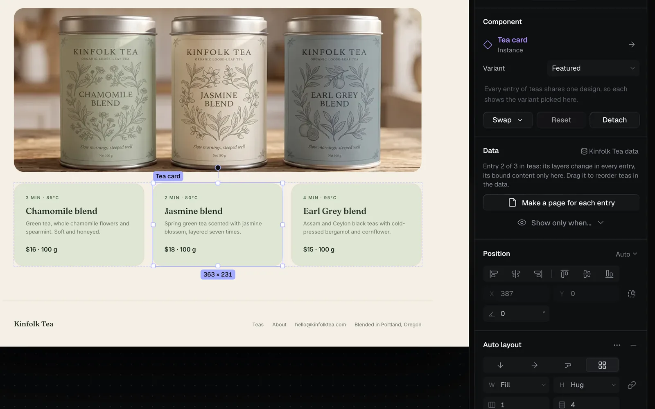Go to the Tea card main component arrow
The image size is (655, 409).
632,45
